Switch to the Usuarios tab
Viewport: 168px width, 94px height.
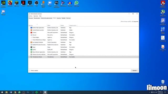59,18
